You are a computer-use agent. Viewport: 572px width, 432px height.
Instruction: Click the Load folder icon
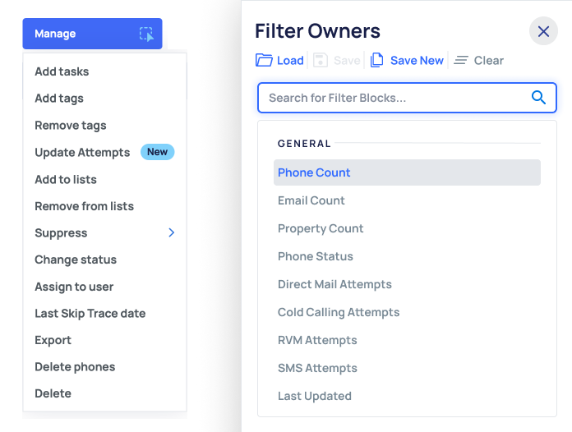[264, 60]
